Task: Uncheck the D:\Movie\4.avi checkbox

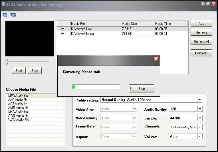Action: (63, 29)
